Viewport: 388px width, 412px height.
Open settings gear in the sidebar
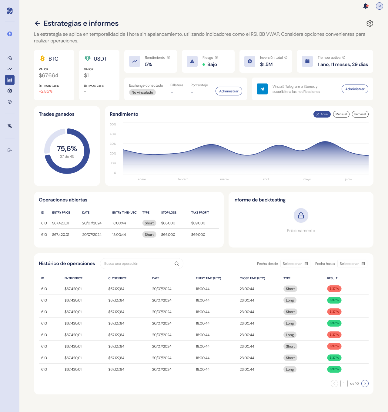click(10, 91)
